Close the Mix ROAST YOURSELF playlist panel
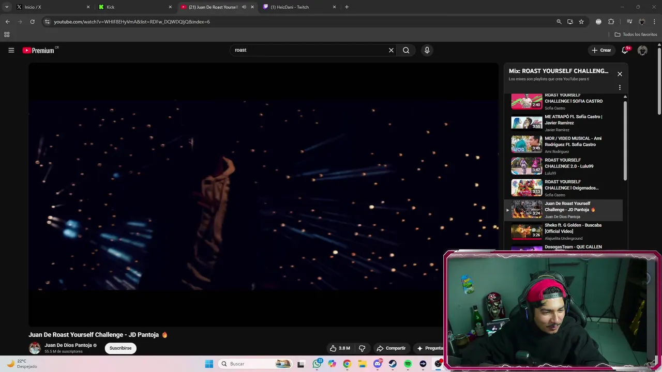 (x=620, y=74)
